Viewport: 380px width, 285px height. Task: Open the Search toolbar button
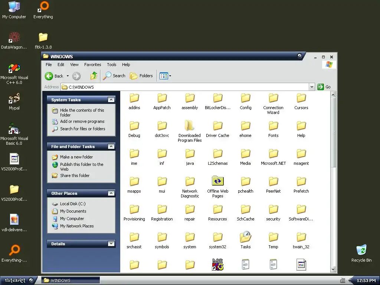coord(114,76)
